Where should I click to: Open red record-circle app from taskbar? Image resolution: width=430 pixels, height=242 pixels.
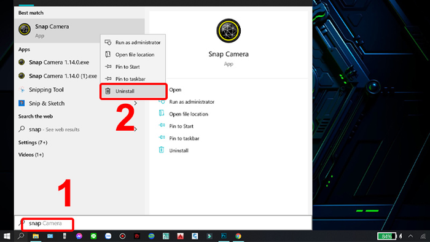pos(122,236)
